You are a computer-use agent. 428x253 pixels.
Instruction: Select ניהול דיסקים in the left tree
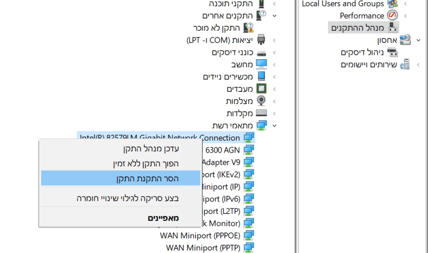pos(362,52)
